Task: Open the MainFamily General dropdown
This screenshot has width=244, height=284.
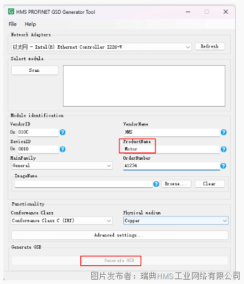Action: coord(62,166)
